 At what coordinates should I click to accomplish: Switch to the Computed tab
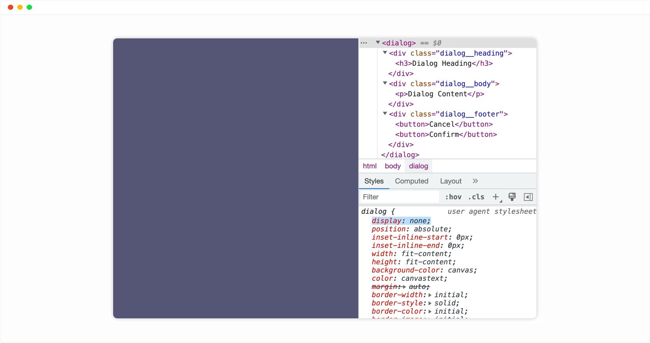[412, 181]
